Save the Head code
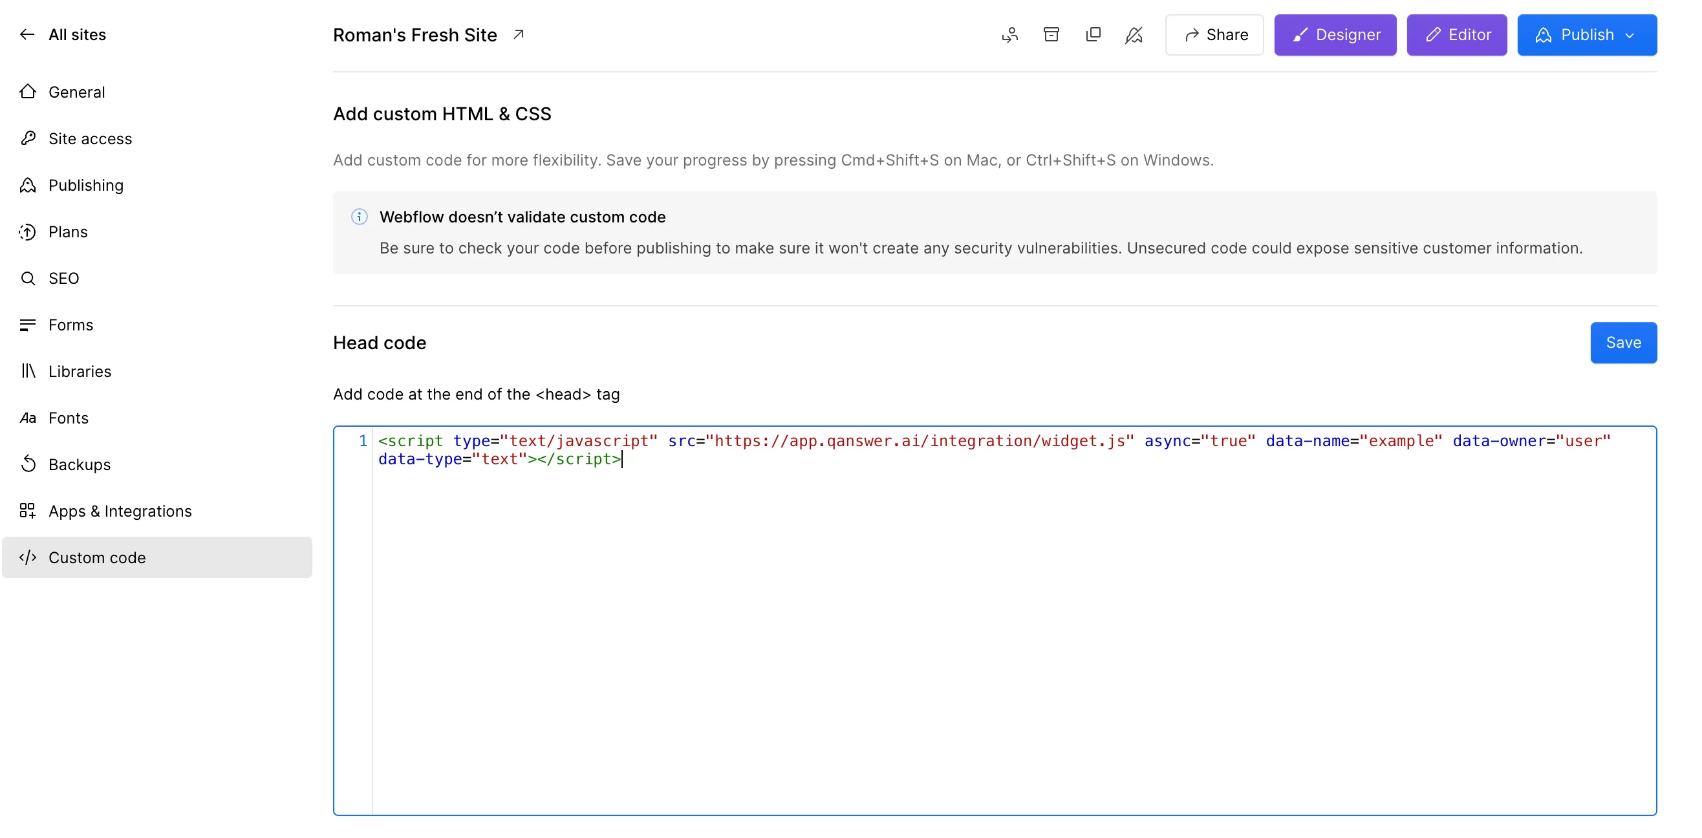The height and width of the screenshot is (838, 1702). (x=1622, y=342)
